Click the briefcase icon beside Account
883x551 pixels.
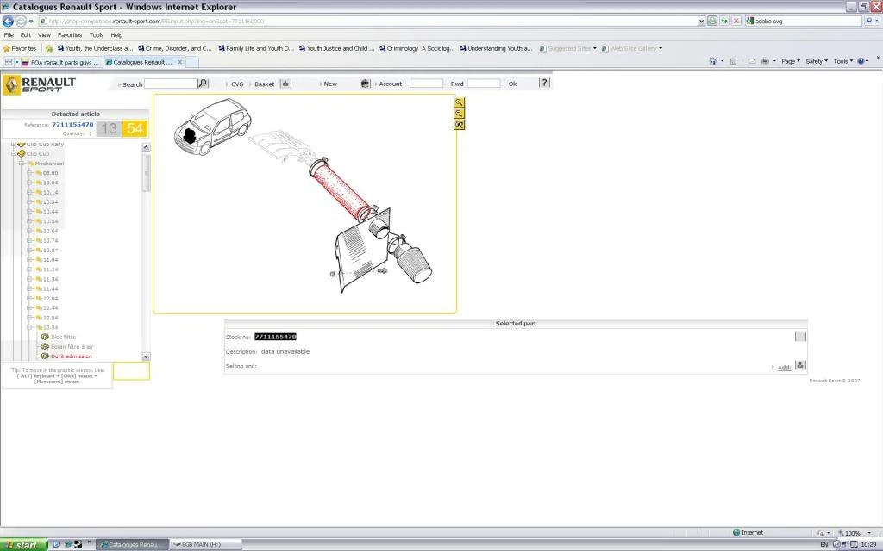point(365,84)
